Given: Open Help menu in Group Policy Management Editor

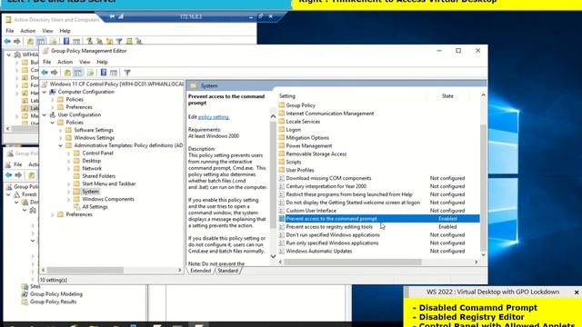Looking at the screenshot, I should [102, 62].
